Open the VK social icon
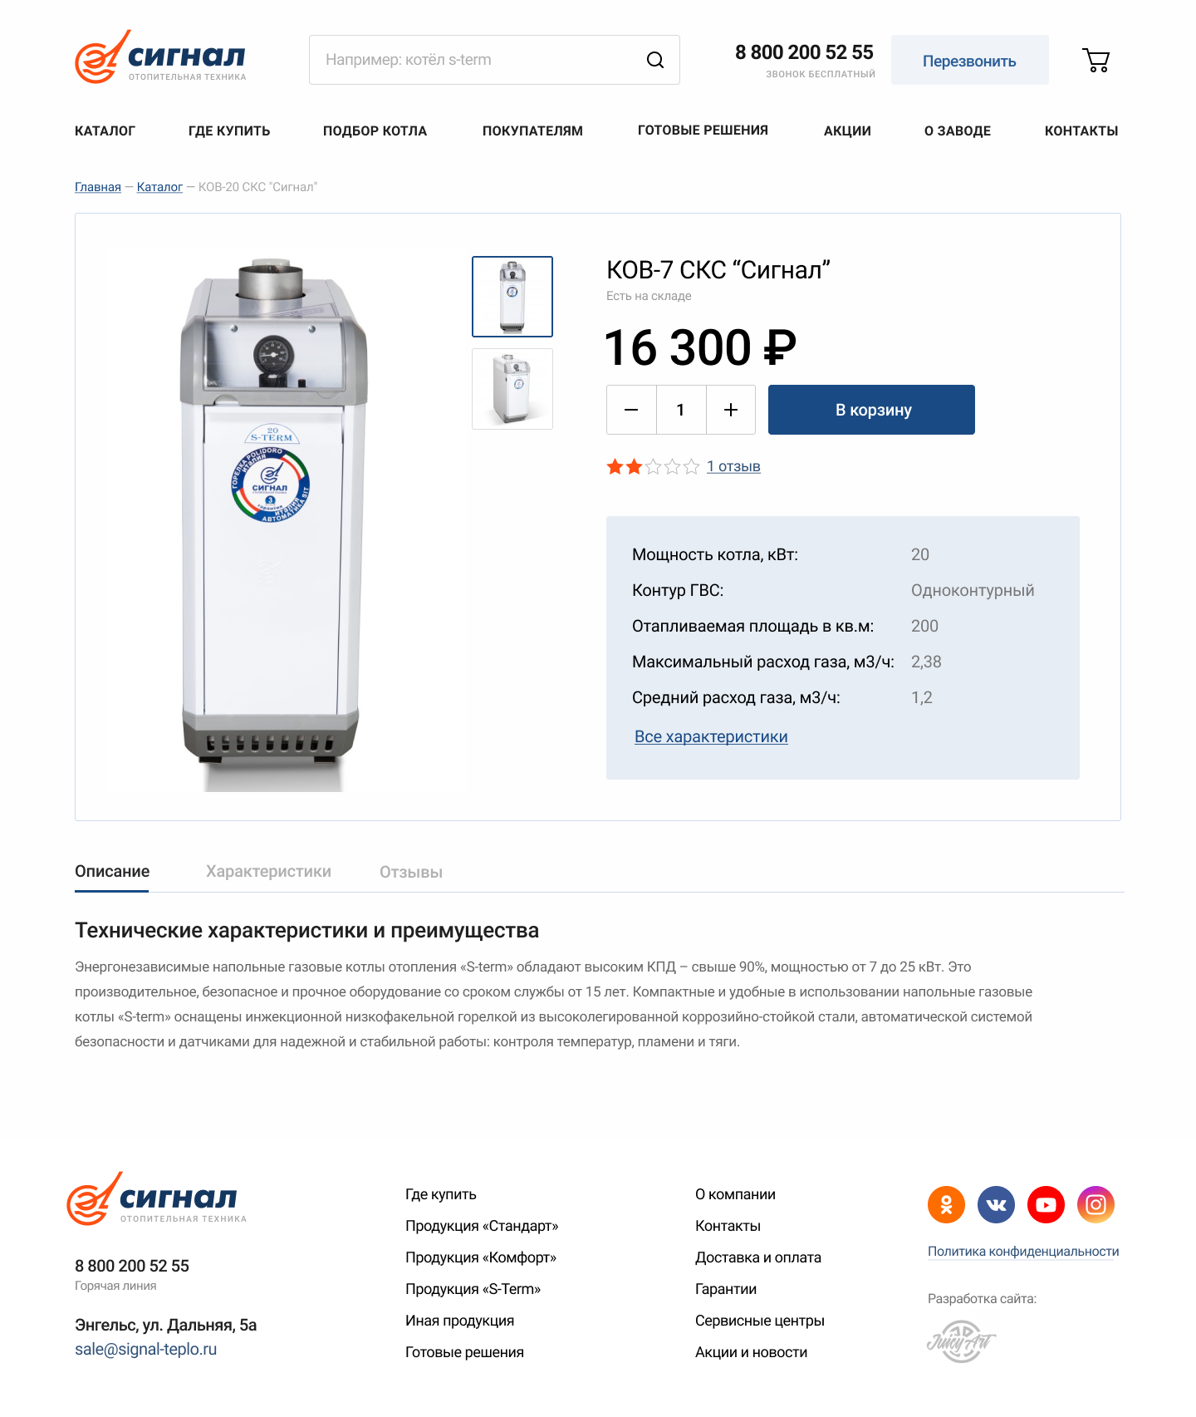 coord(996,1204)
